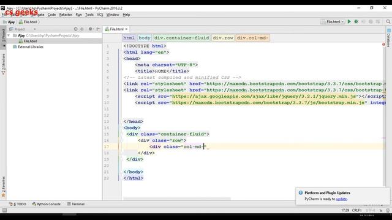Open the Favorites tool window tab

3,186
